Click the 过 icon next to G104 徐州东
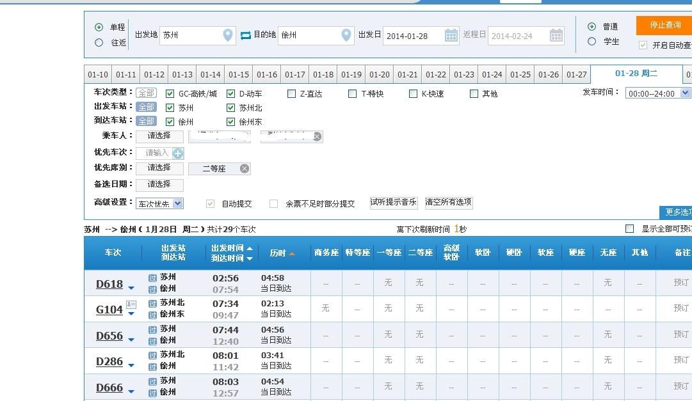 tap(153, 315)
